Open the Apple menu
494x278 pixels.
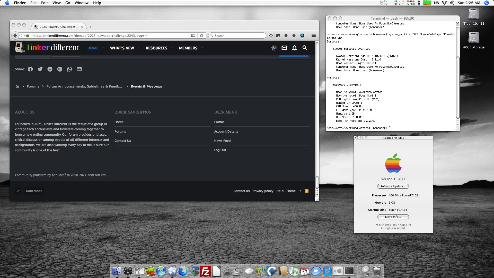7,3
